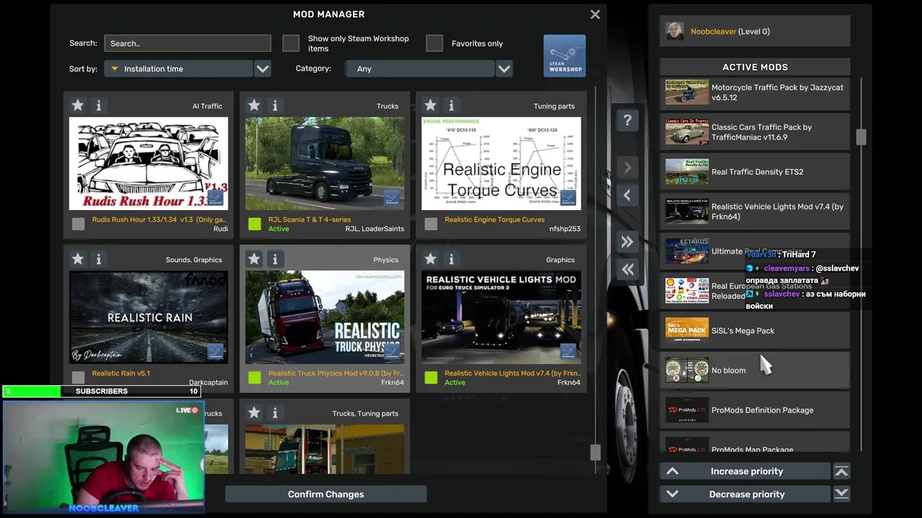
Task: Select active Realistic Vehicle Lights Mod v7.4
Action: tap(755, 212)
